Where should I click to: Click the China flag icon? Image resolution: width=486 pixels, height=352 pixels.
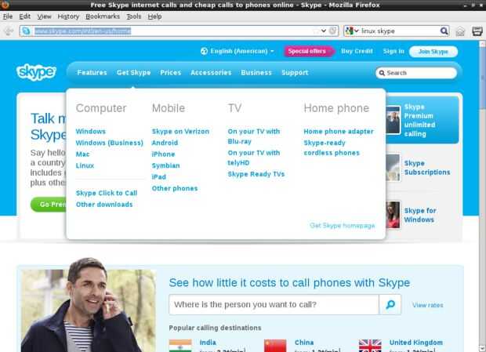tap(275, 346)
